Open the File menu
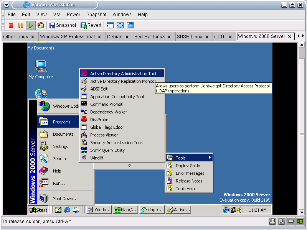 pos(12,15)
